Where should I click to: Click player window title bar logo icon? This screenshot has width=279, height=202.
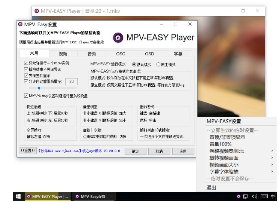tap(37, 11)
